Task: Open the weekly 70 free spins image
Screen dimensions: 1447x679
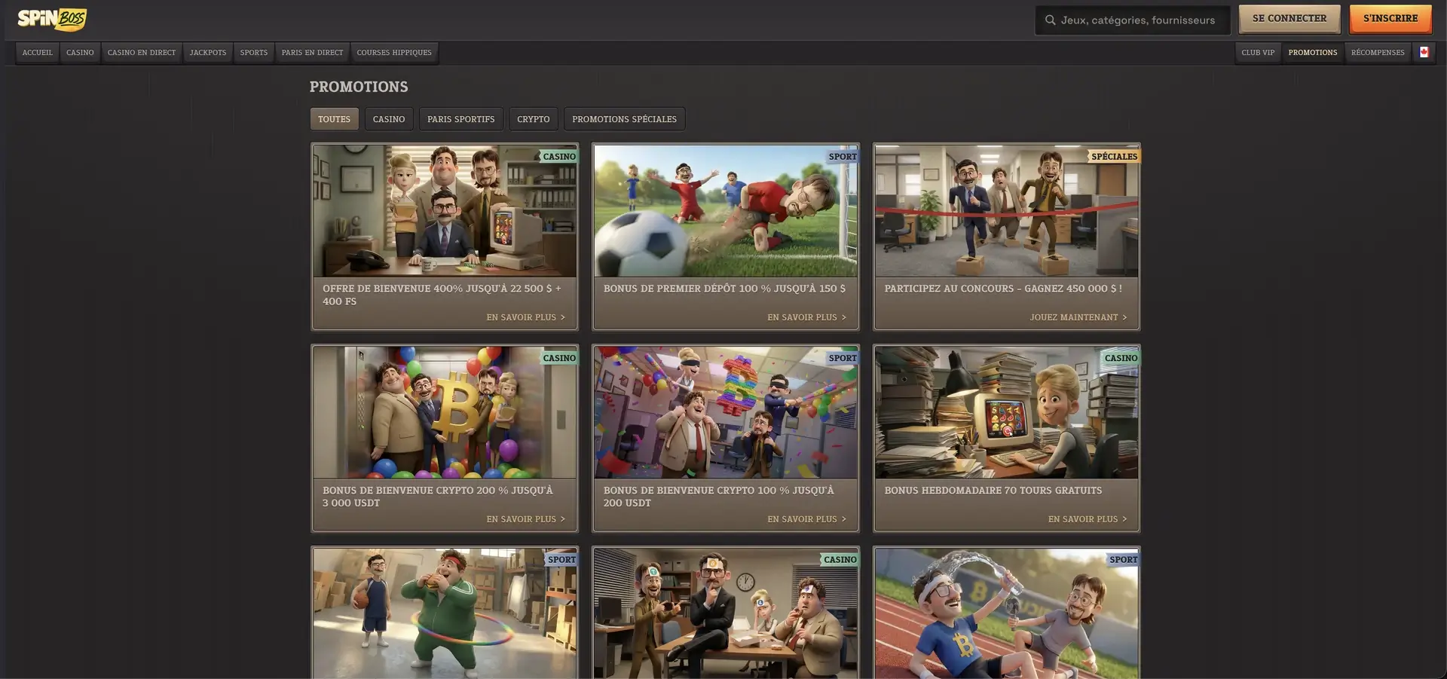Action: click(1007, 412)
